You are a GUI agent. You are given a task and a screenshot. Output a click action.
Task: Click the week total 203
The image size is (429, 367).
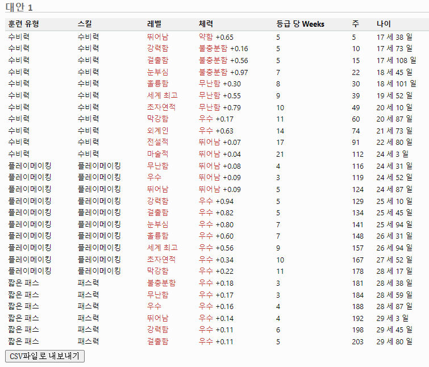click(357, 341)
